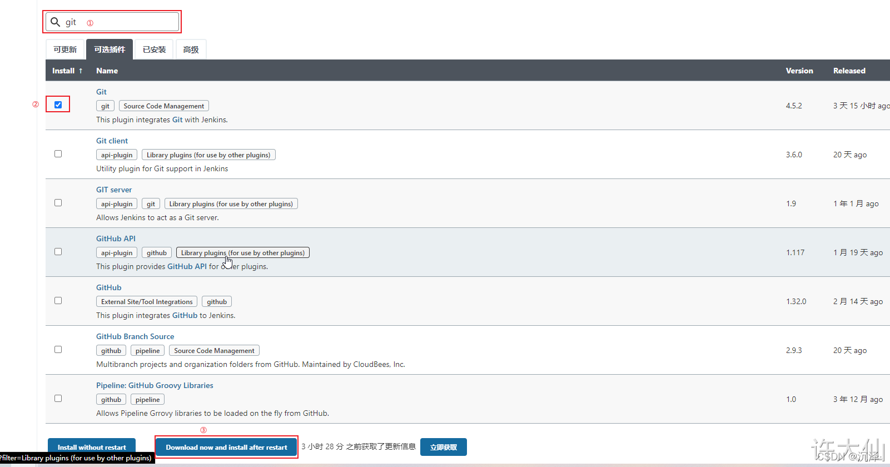The image size is (890, 467).
Task: Switch to the 可选插件 tab
Action: click(x=110, y=49)
